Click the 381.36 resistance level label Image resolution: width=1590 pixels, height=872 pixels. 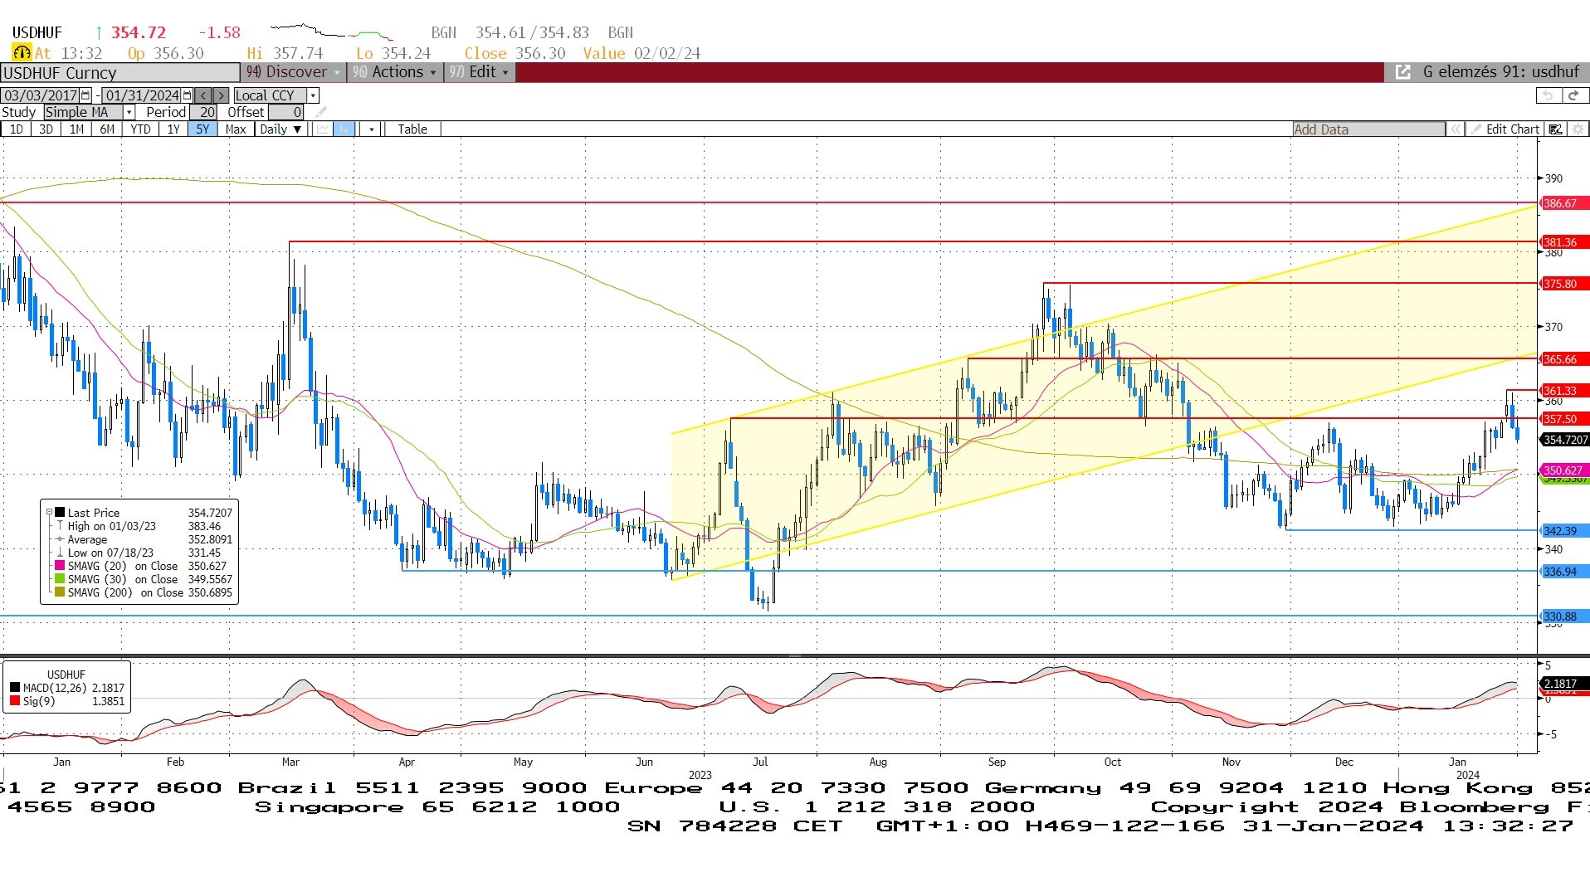(x=1564, y=242)
